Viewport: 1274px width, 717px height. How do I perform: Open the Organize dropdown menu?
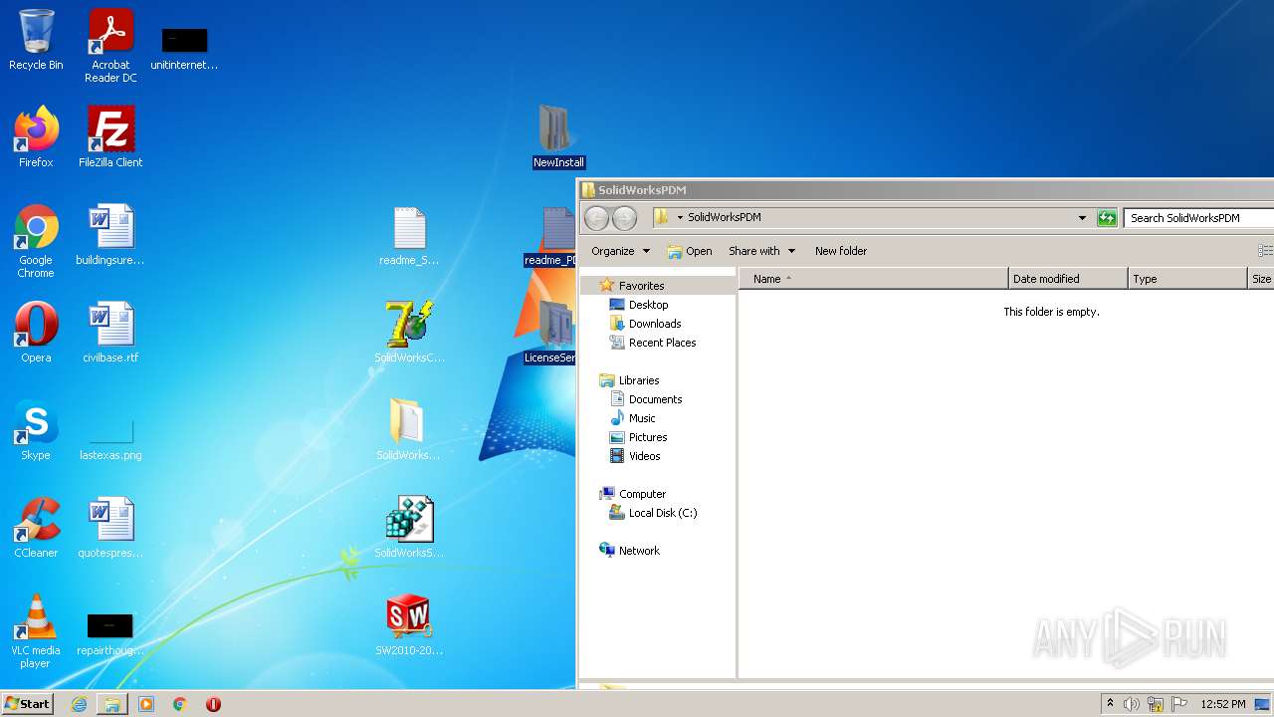tap(620, 251)
